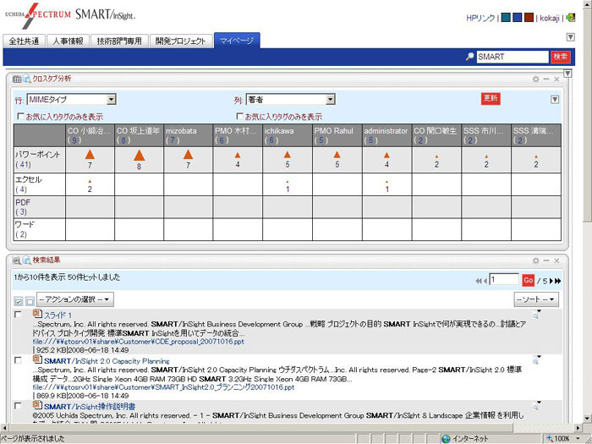Open the 列 著者 dropdown
The image size is (592, 444).
(290, 100)
